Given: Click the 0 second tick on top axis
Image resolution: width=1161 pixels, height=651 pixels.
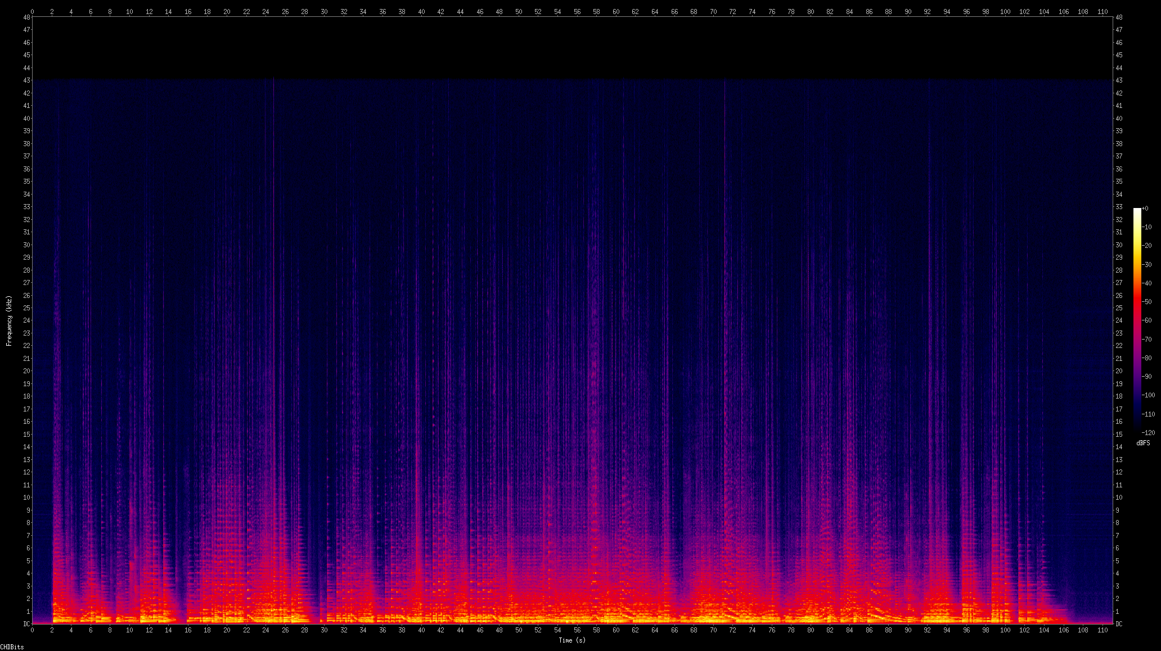Looking at the screenshot, I should pyautogui.click(x=32, y=11).
